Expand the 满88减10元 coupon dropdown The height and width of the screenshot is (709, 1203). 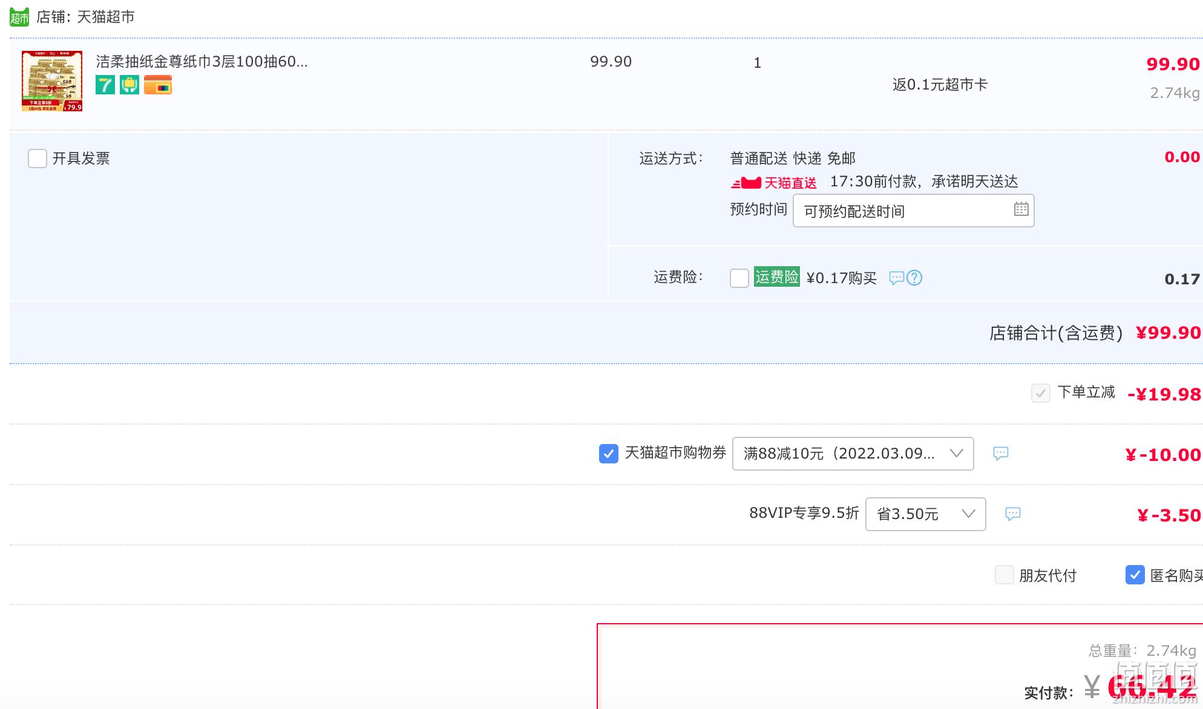click(x=853, y=454)
